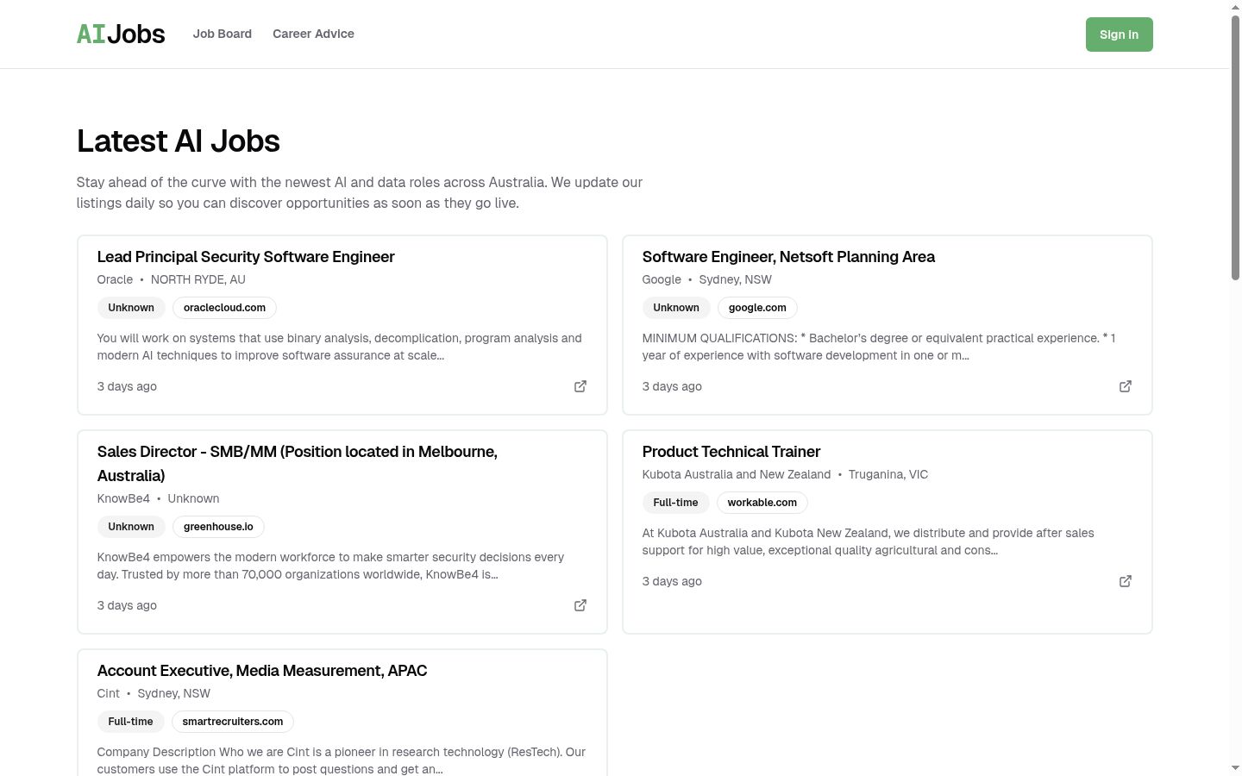Click the Full-time tag on Kubota job
Screen dimensions: 1242x776
coord(675,503)
